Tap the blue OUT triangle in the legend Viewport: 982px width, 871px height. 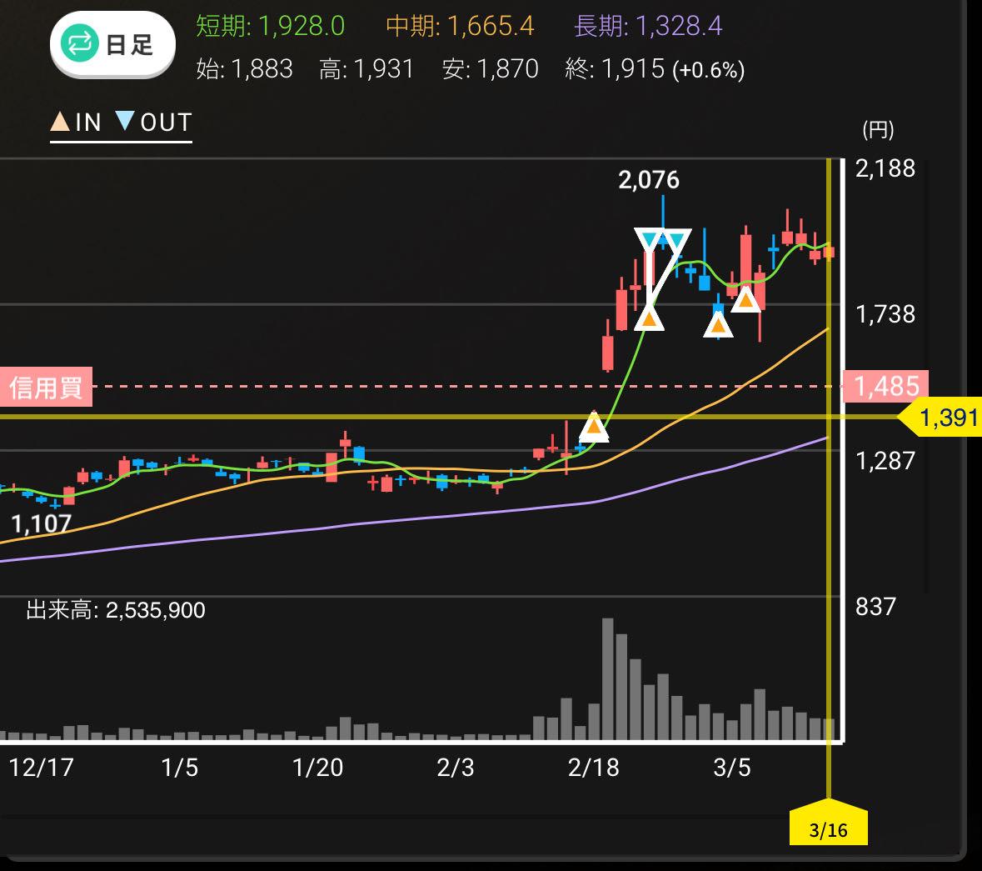tap(124, 123)
